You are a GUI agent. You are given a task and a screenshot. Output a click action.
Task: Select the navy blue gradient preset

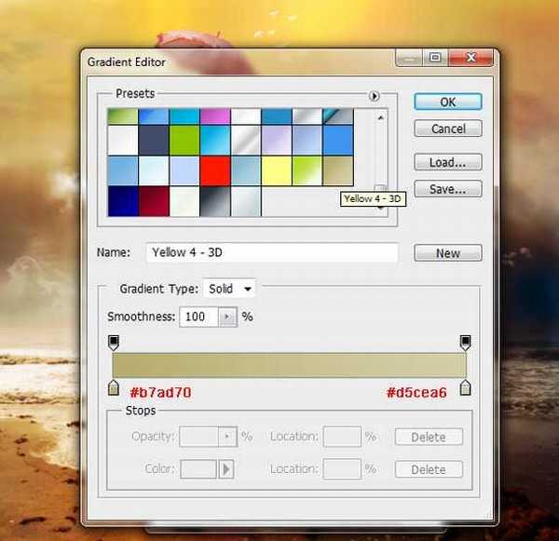[122, 201]
